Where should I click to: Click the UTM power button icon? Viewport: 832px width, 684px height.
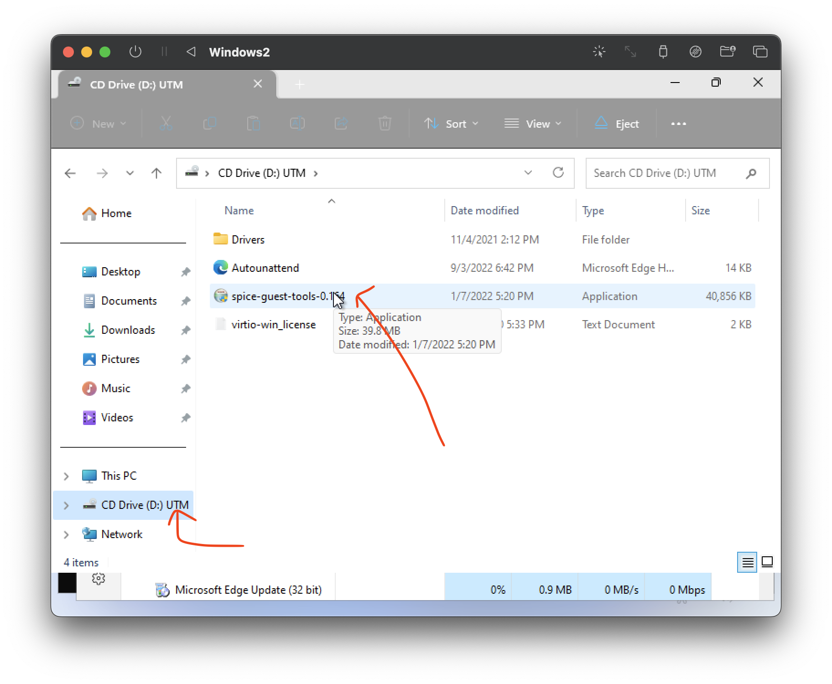coord(135,52)
